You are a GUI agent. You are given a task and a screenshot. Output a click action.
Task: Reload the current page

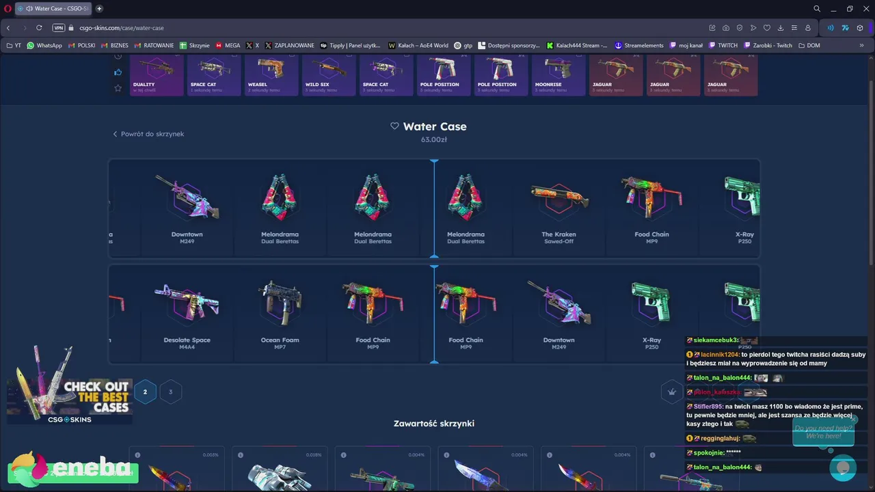(39, 28)
